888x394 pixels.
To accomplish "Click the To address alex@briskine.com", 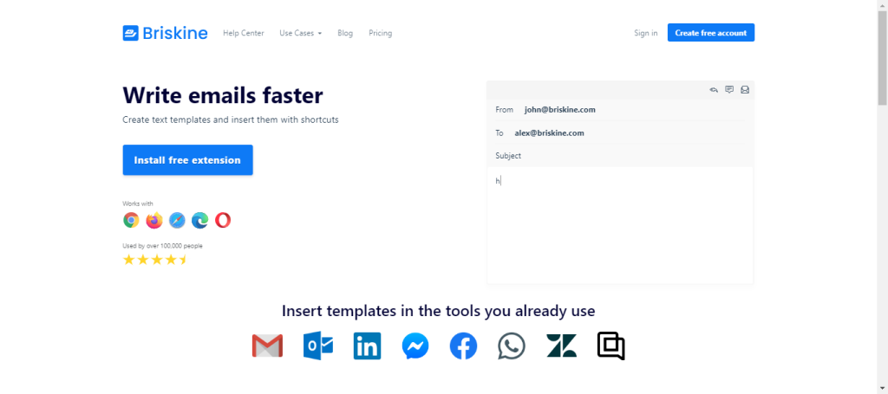I will click(x=549, y=132).
